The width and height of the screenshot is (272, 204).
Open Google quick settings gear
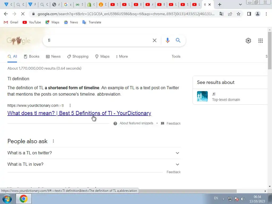[248, 41]
